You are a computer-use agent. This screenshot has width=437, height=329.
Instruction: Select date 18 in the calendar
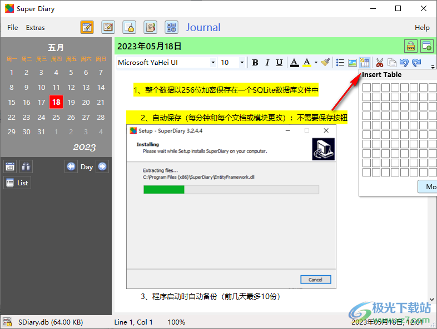(x=56, y=102)
